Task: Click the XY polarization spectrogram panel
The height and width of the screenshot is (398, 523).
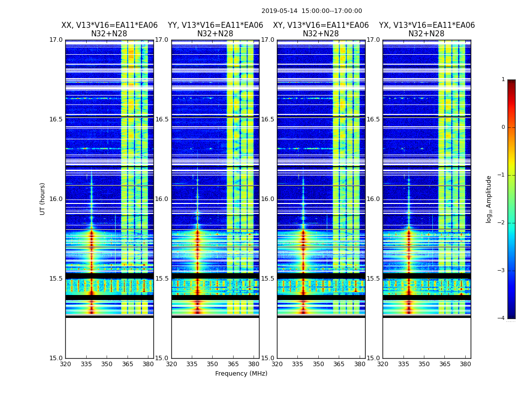Action: [x=321, y=199]
